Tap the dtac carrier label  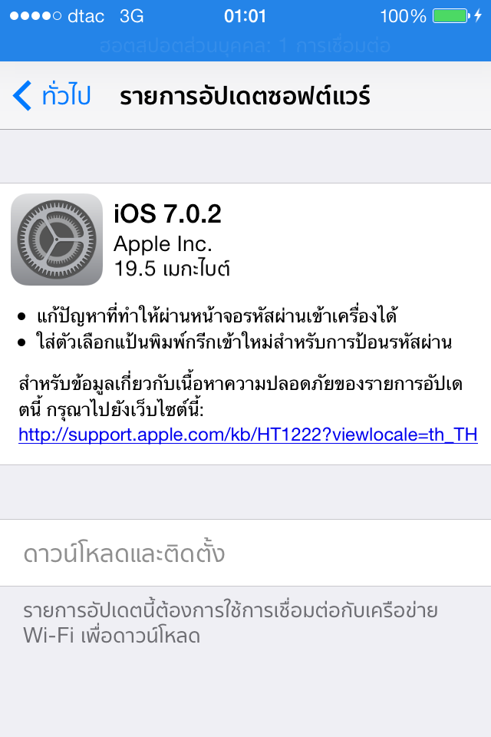86,16
